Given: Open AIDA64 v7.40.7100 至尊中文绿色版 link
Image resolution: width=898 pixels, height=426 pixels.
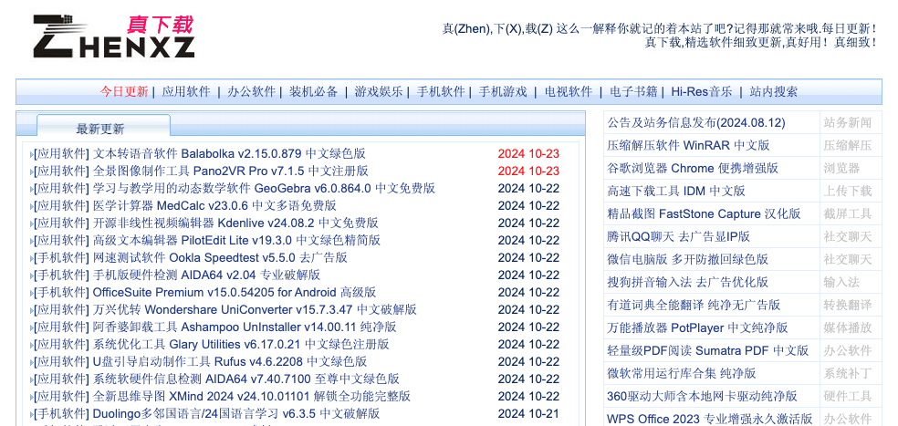Looking at the screenshot, I should pos(246,379).
